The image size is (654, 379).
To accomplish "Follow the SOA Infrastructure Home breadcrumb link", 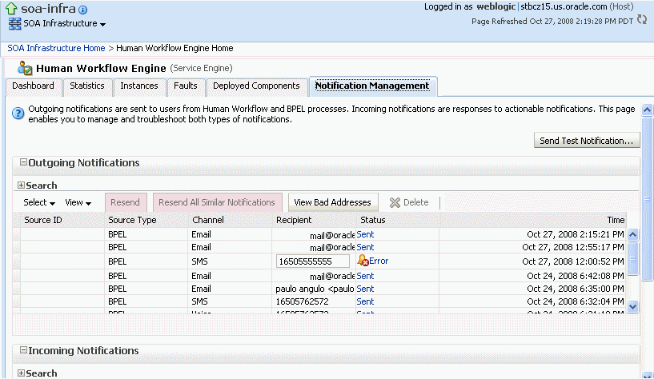I will 56,48.
